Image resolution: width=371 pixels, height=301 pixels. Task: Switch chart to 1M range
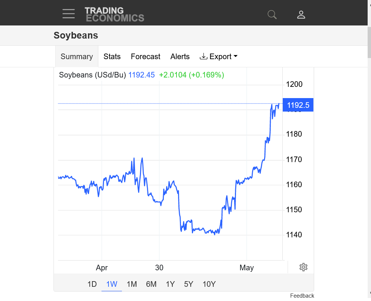[132, 284]
